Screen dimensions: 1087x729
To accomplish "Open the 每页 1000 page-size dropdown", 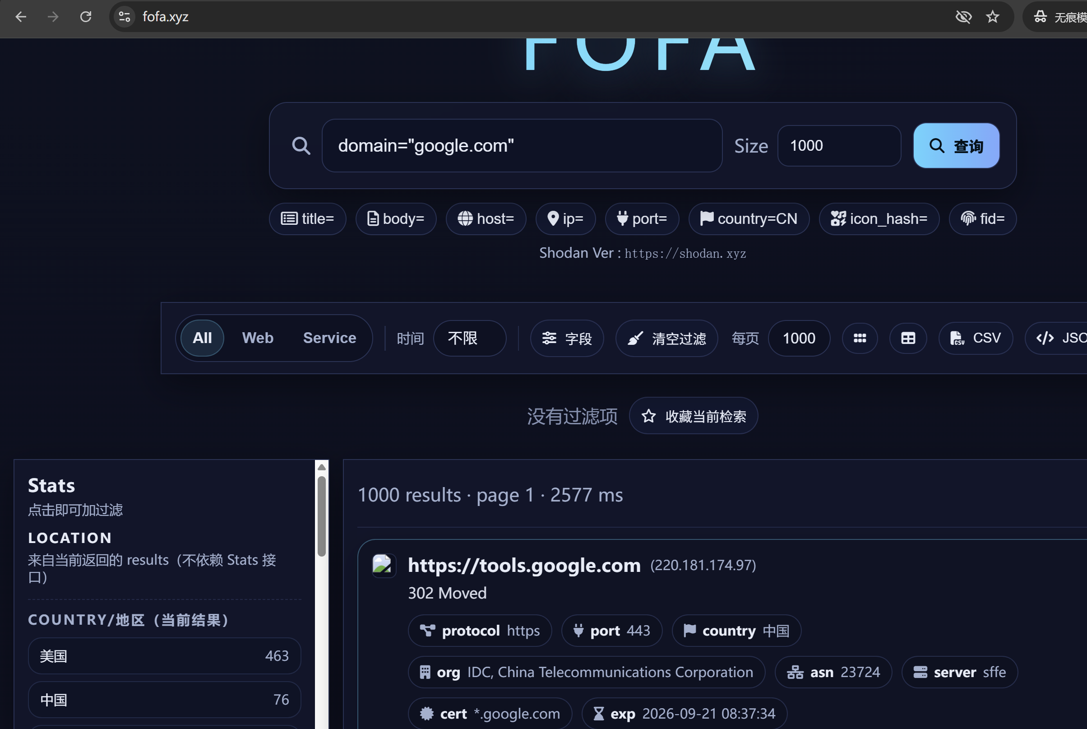I will (799, 338).
